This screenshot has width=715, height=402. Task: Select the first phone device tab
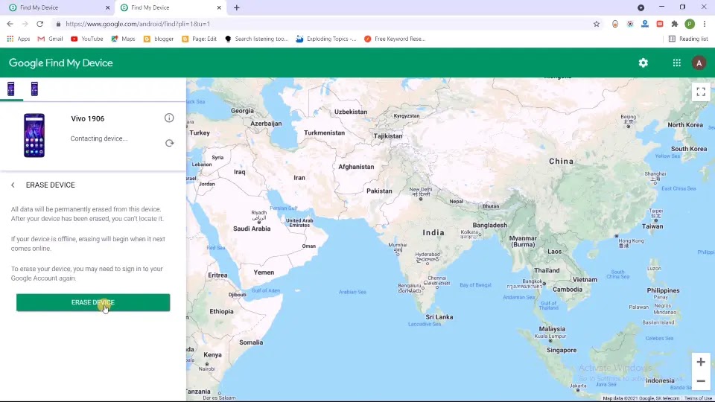click(x=11, y=89)
